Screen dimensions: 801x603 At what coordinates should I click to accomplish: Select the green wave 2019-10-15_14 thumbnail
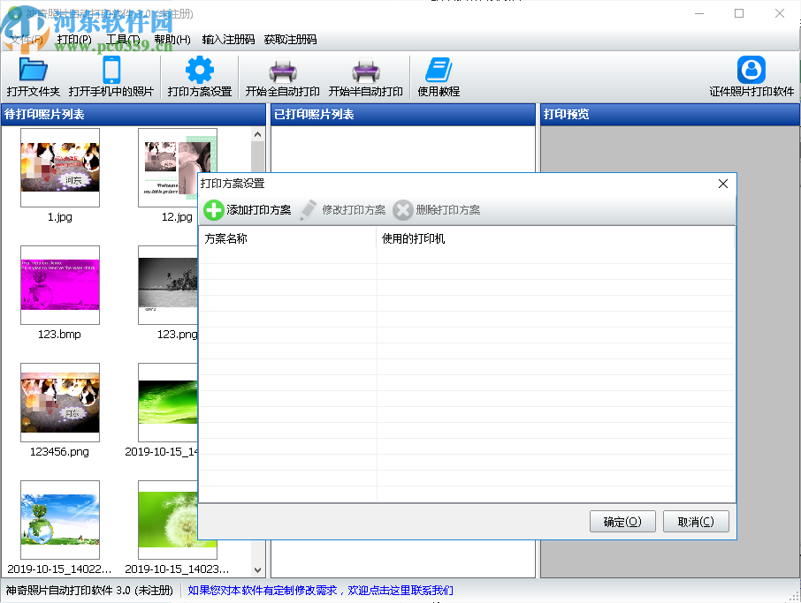click(168, 402)
